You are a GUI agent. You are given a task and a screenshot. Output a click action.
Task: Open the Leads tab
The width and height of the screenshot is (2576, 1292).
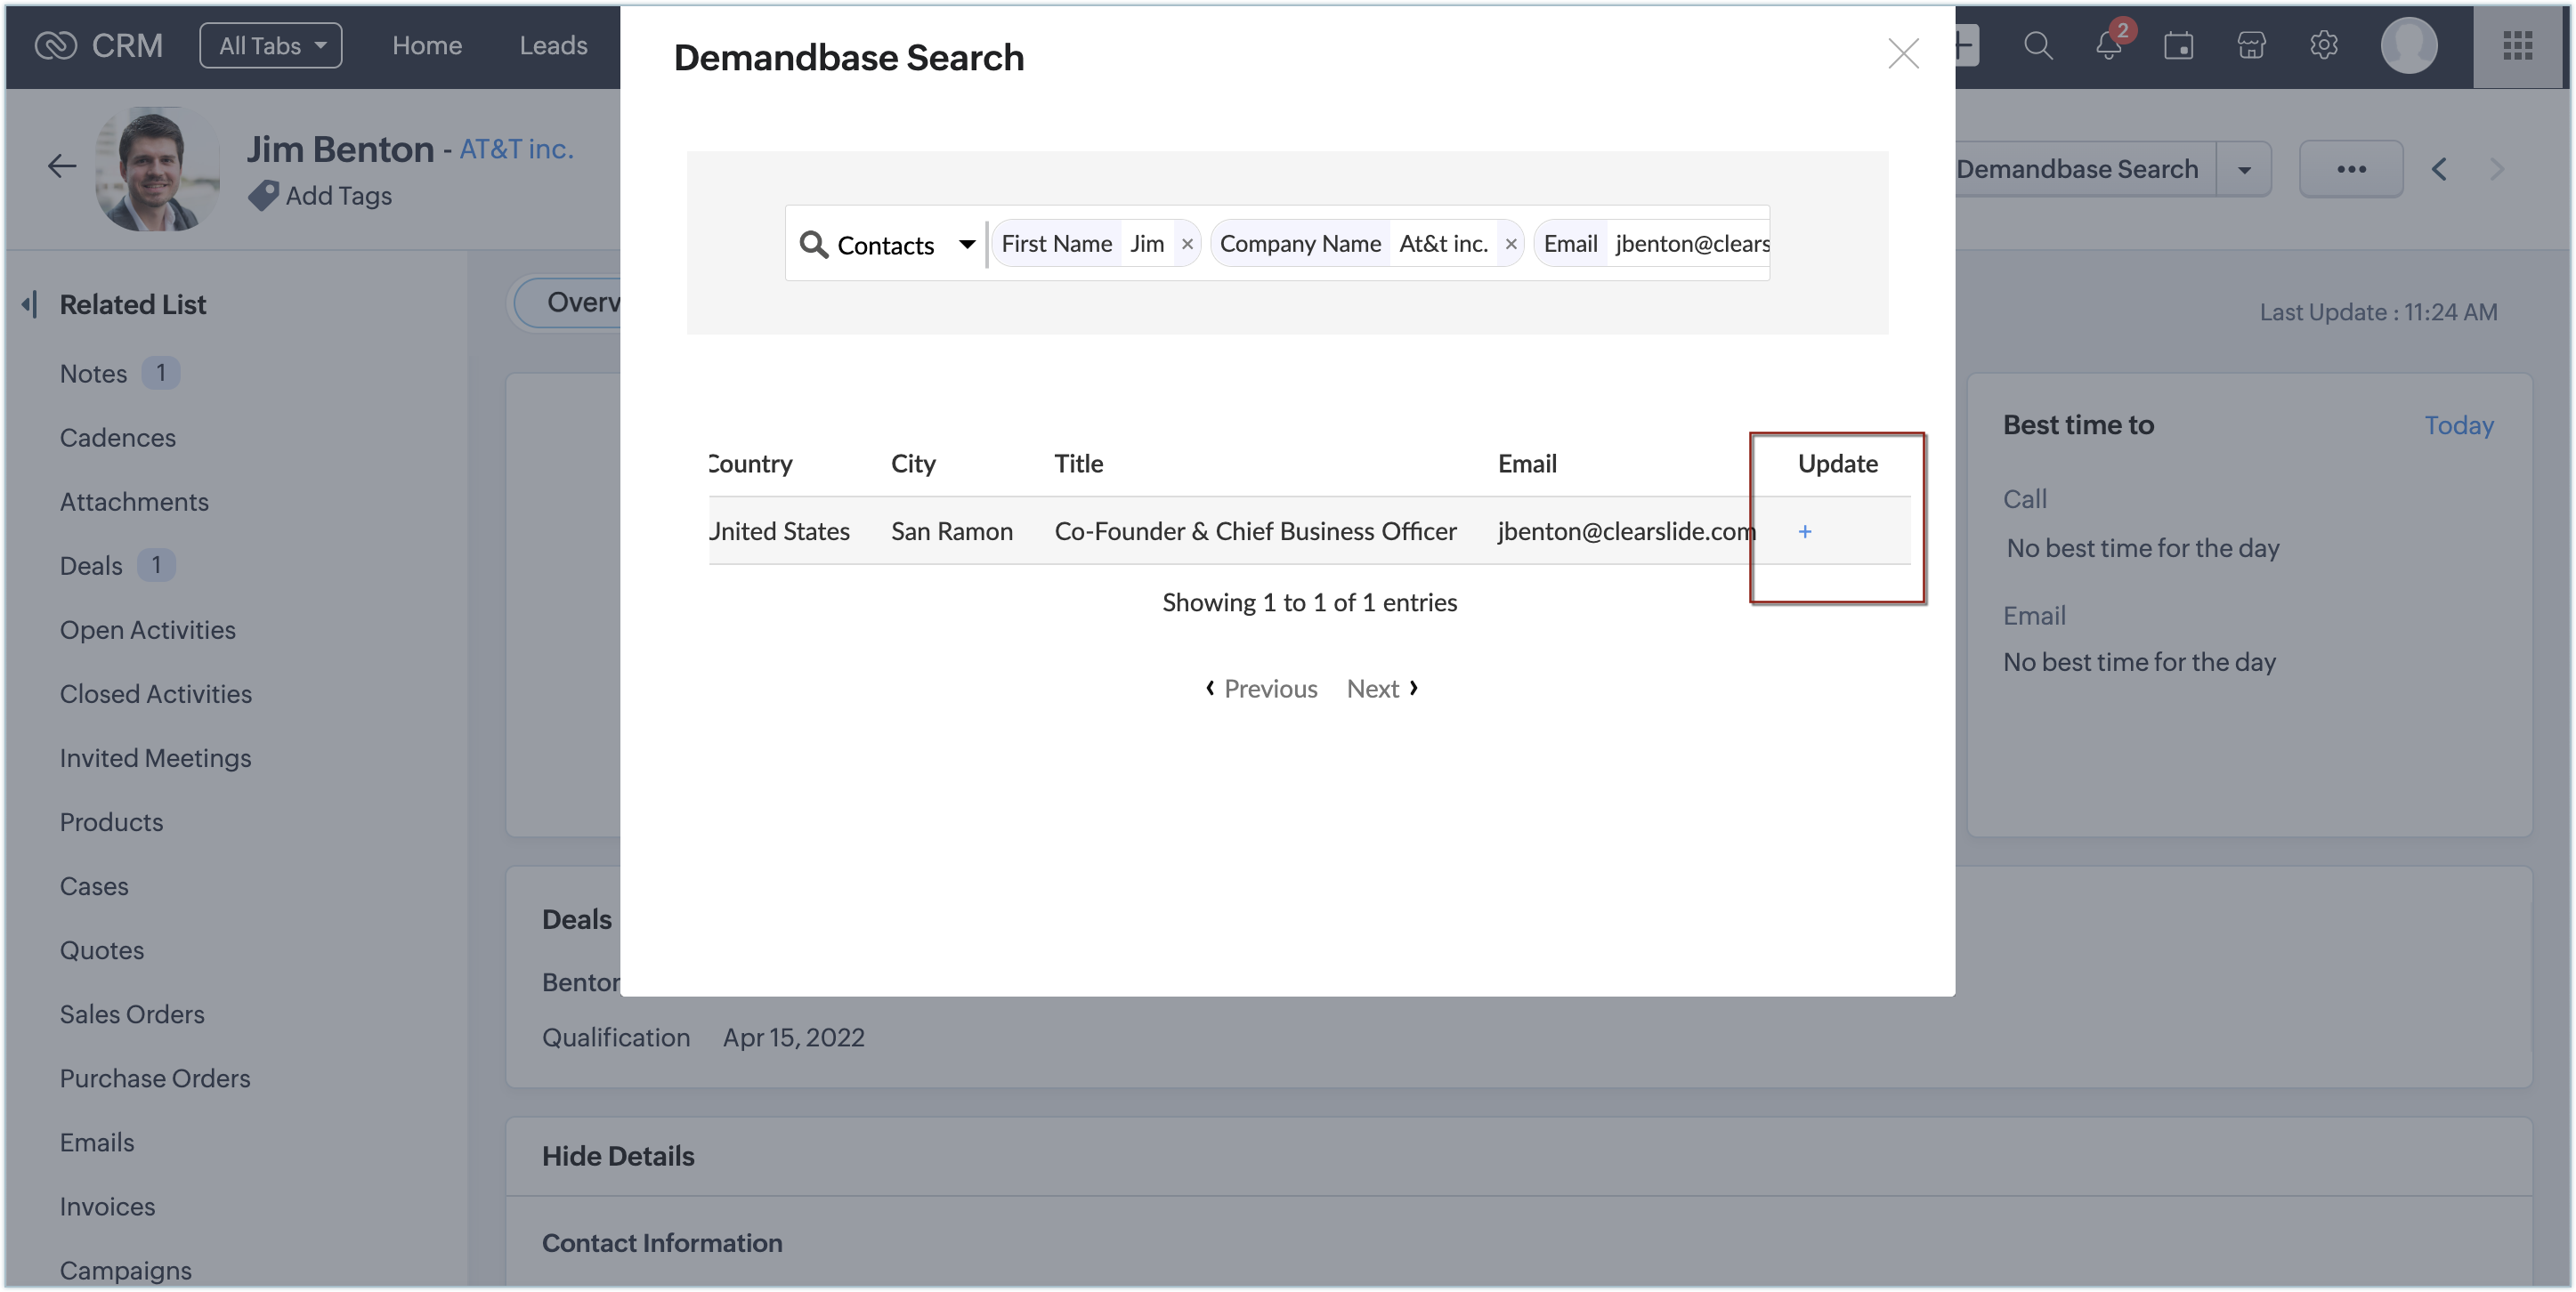(x=553, y=46)
